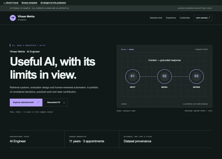Click the Let's connect button
The image size is (222, 159).
click(203, 18)
